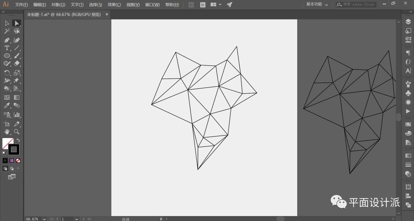Image resolution: width=414 pixels, height=221 pixels.
Task: Click the Adobe Stock search field
Action: click(358, 5)
